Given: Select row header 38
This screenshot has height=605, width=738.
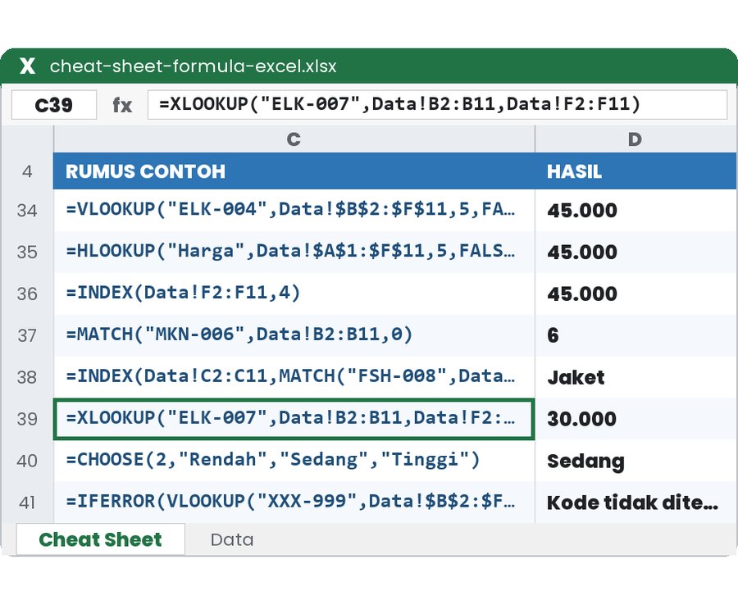Looking at the screenshot, I should click(x=27, y=377).
